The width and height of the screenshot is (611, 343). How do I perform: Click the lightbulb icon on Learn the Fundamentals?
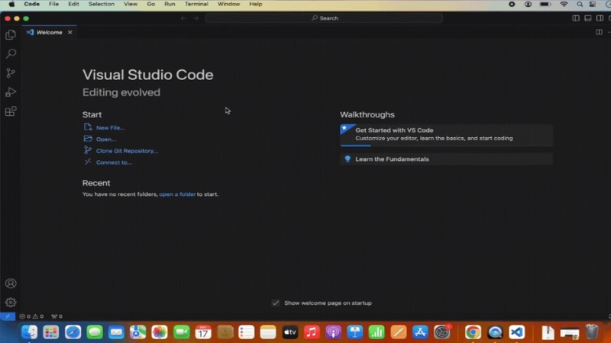(x=348, y=159)
